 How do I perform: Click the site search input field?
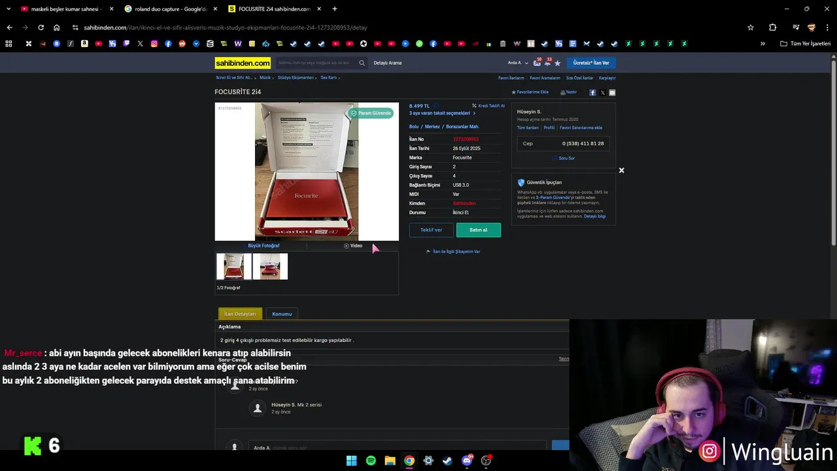pos(317,63)
